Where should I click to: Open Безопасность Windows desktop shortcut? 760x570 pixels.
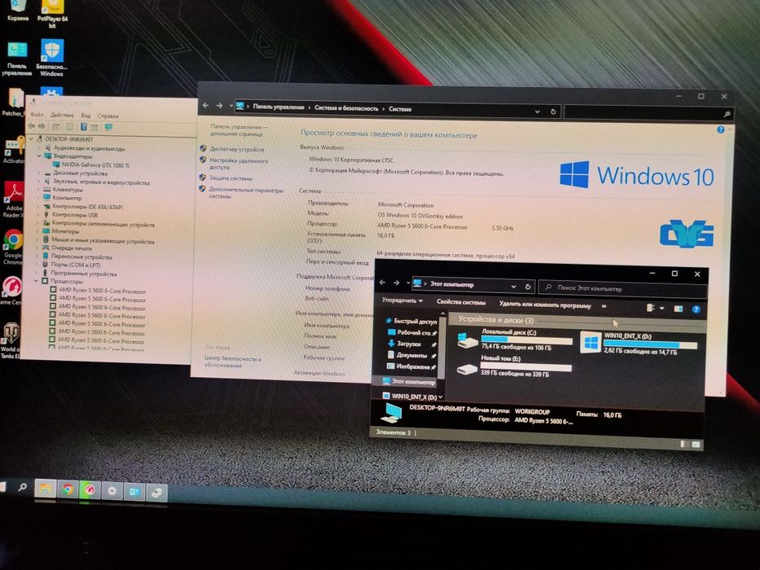pyautogui.click(x=52, y=58)
